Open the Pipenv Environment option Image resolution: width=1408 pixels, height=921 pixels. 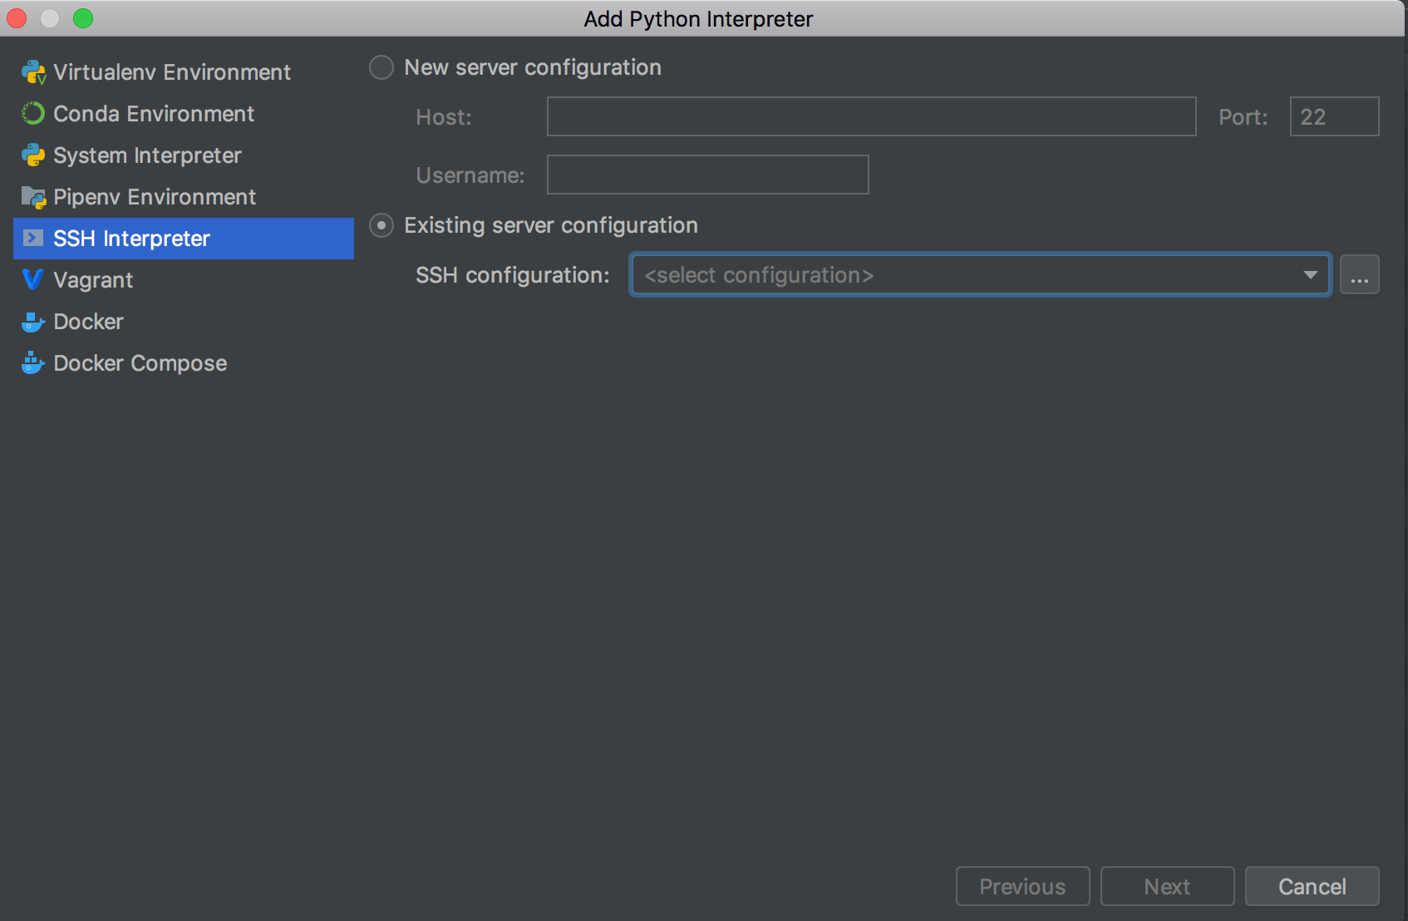coord(184,197)
